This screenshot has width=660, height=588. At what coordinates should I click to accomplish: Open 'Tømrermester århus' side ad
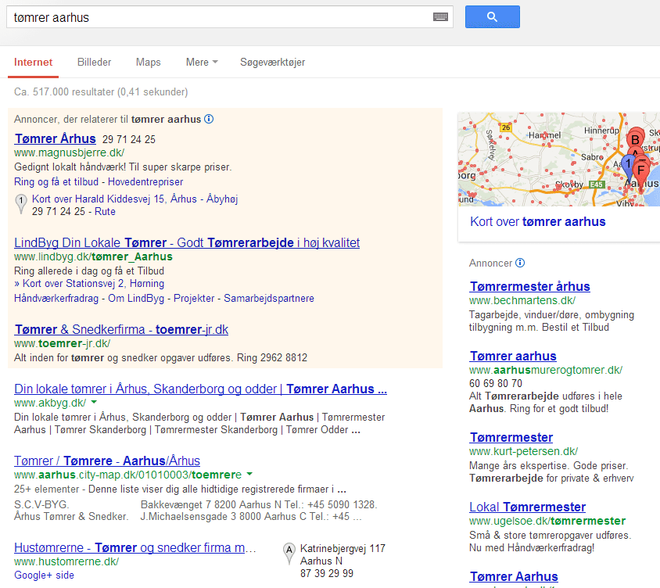pos(529,287)
